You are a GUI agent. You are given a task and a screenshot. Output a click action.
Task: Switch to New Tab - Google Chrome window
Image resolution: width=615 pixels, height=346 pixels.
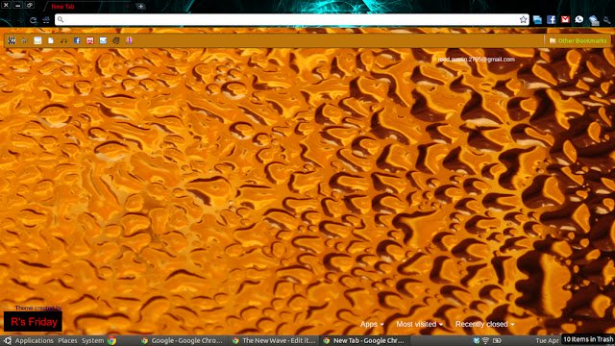tap(364, 340)
